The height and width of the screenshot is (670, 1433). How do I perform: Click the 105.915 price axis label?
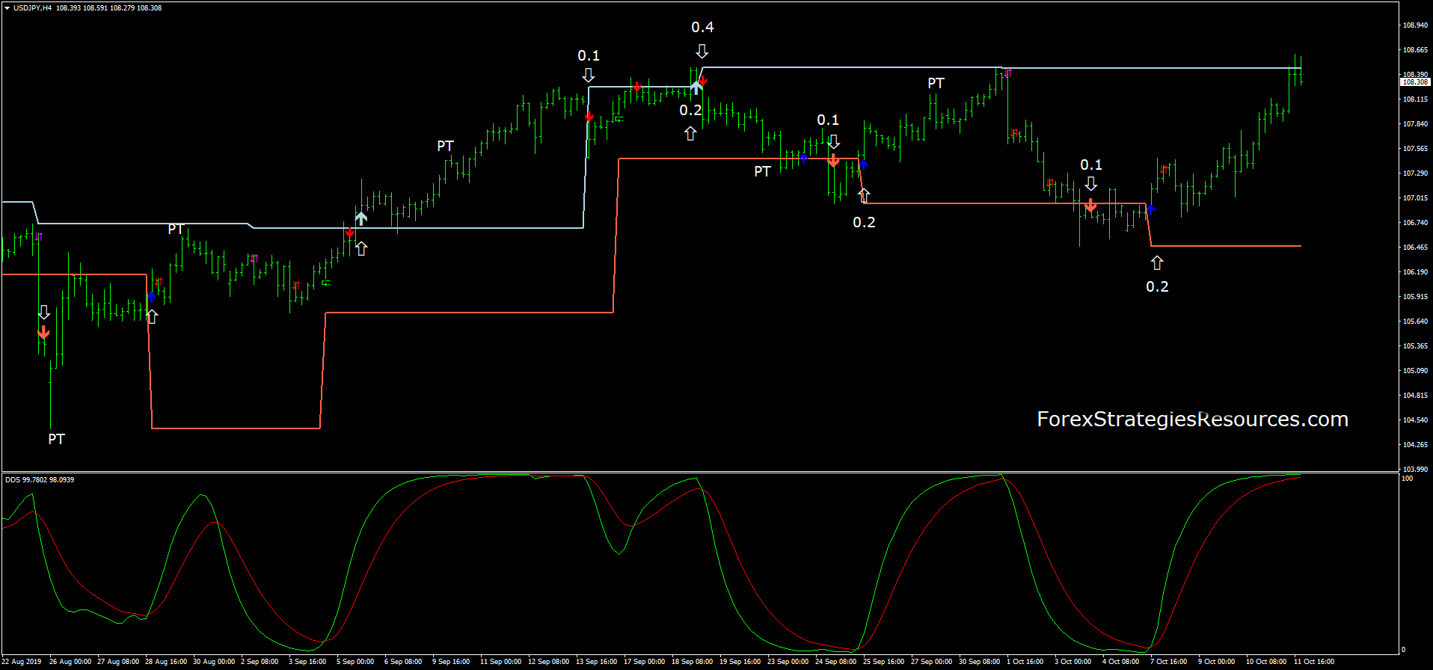1415,297
